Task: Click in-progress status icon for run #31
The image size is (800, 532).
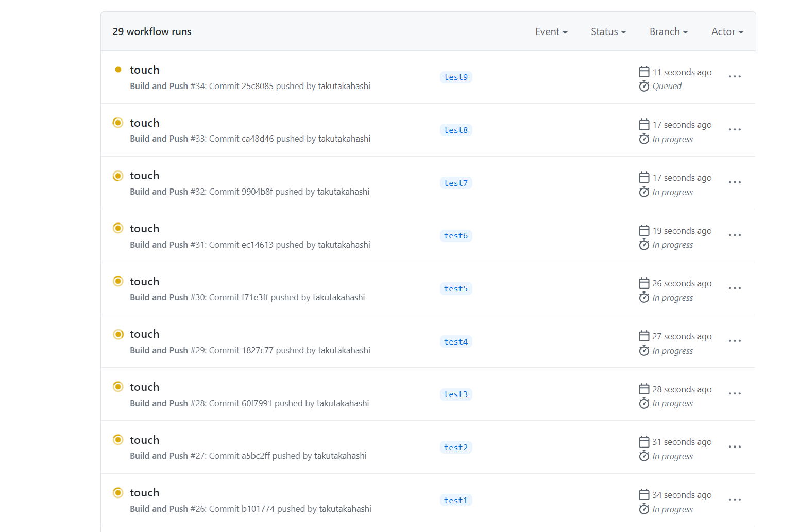Action: tap(118, 228)
